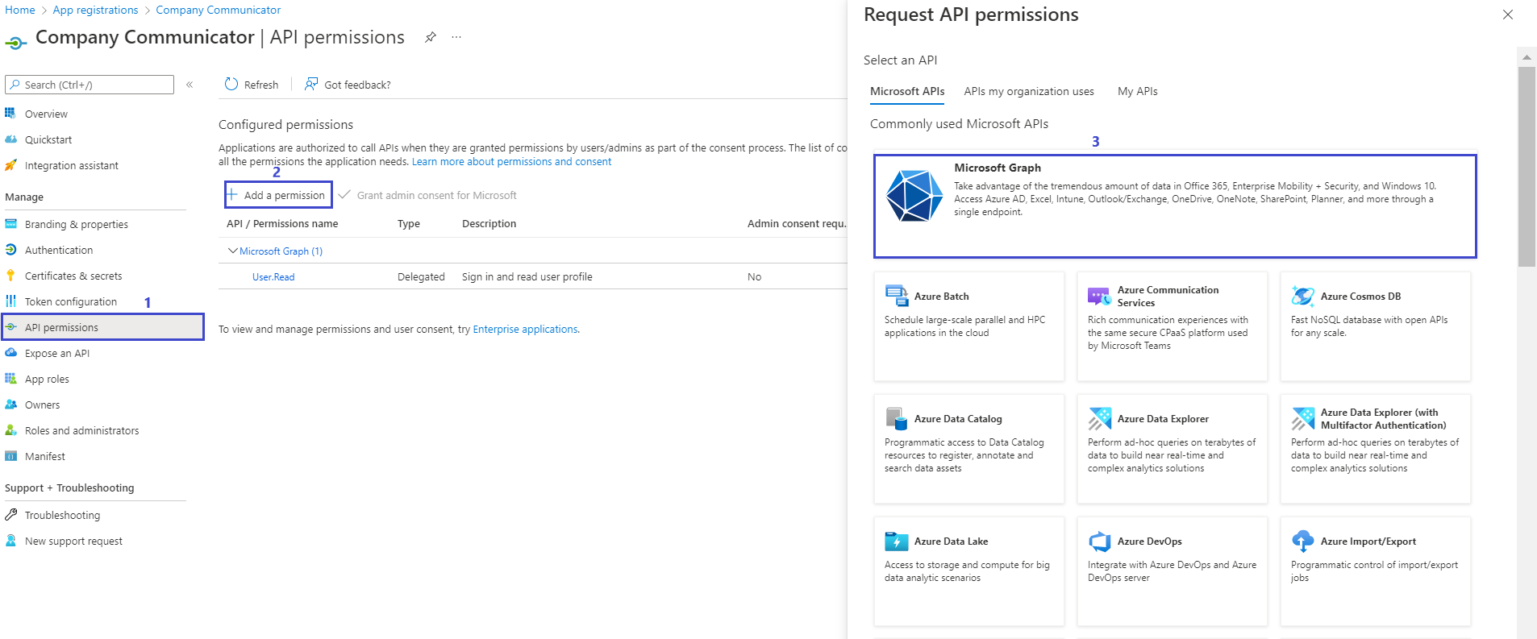The image size is (1537, 639).
Task: Open Roles and administrators
Action: (81, 430)
